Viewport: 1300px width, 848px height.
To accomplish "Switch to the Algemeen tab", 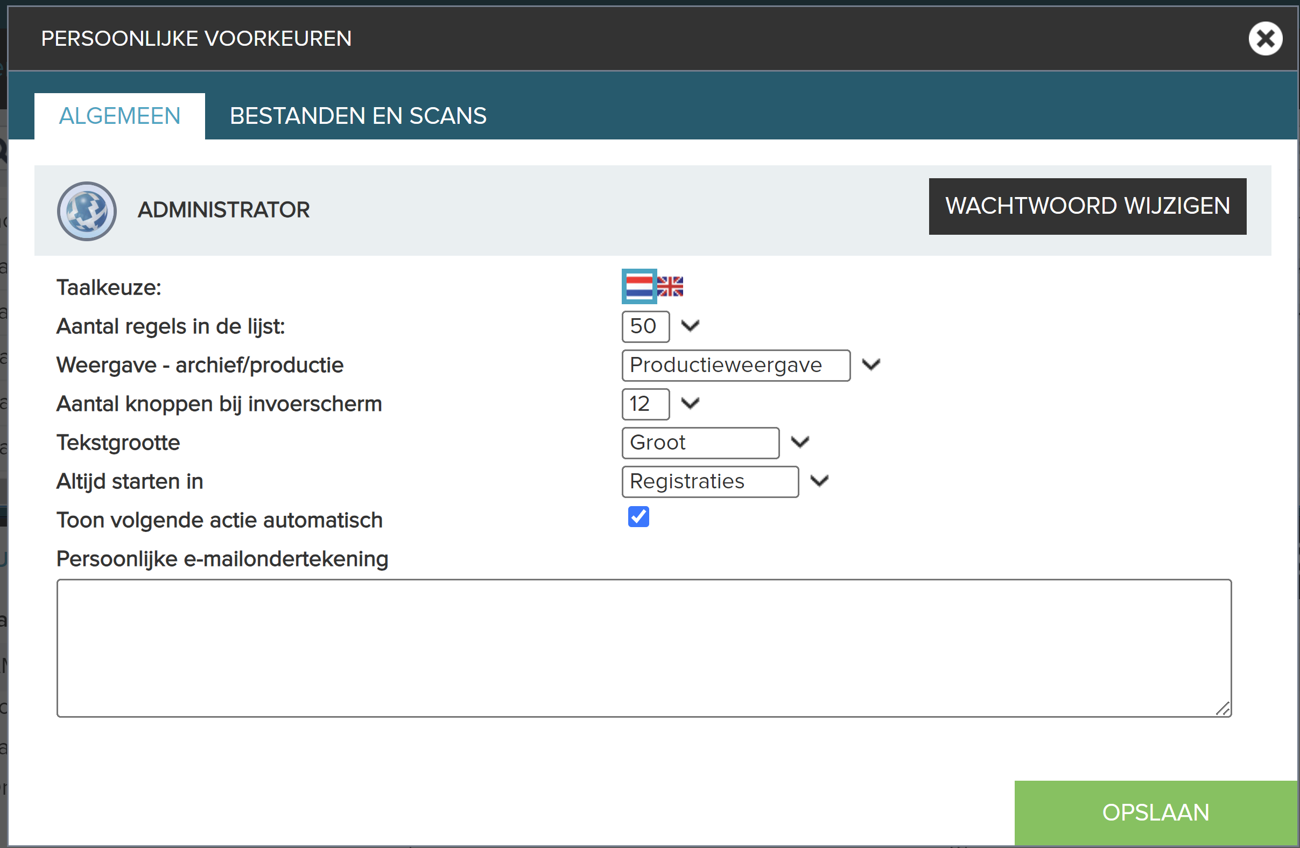I will (x=120, y=116).
